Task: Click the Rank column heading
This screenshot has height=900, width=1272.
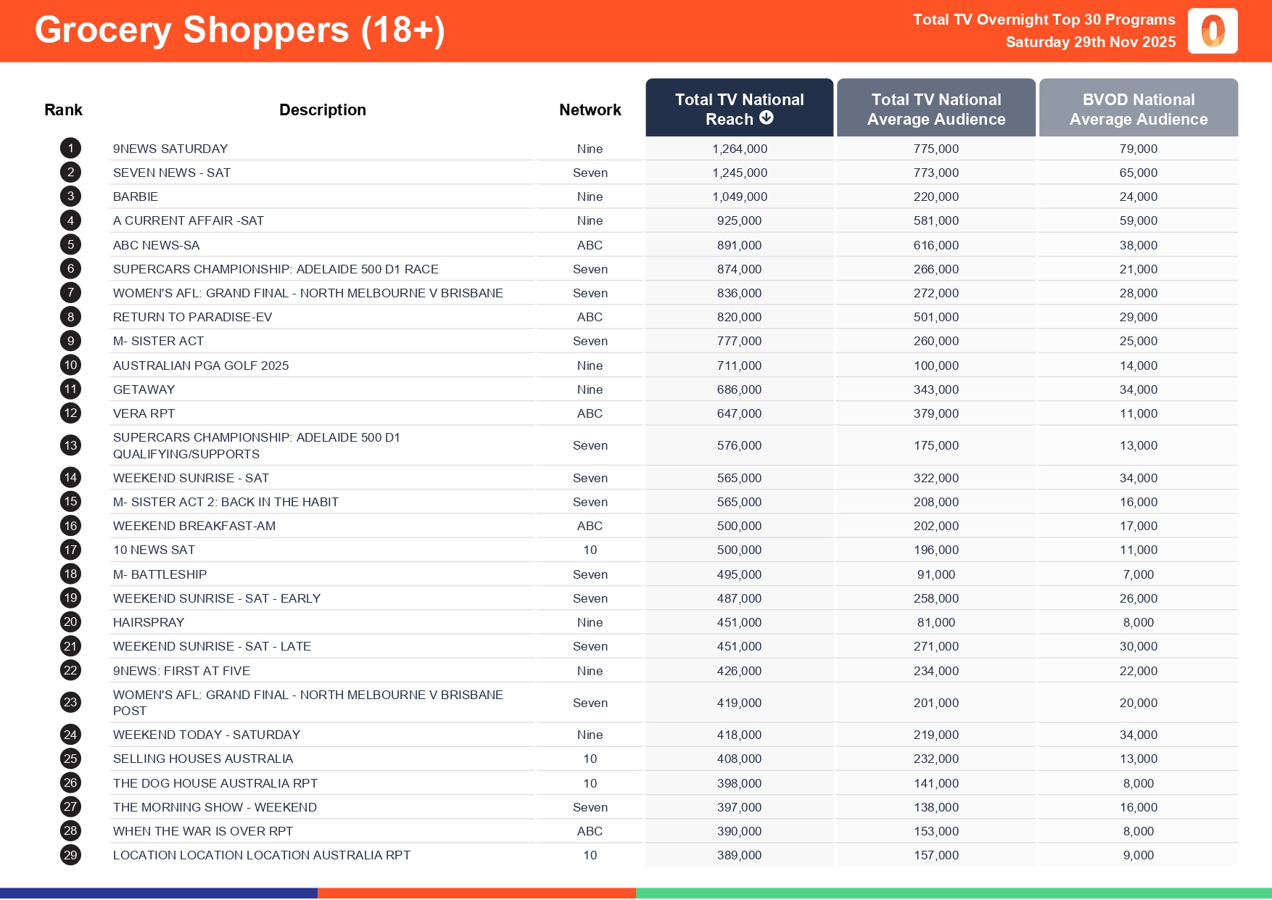Action: [63, 110]
